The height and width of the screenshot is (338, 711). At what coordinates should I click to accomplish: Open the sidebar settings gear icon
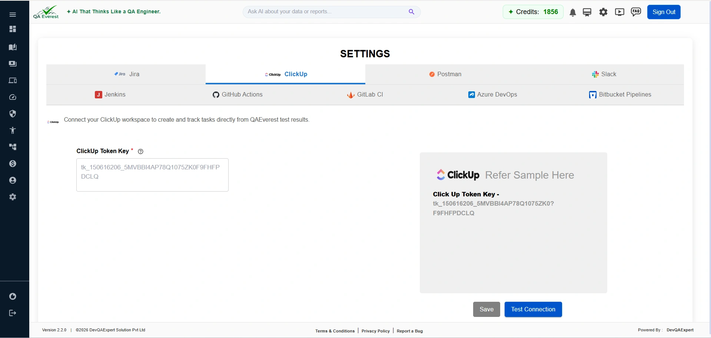pos(13,197)
